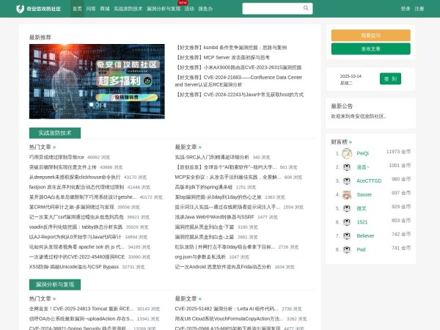Open 1521 user avatar
440x330 pixels.
[x=347, y=222]
